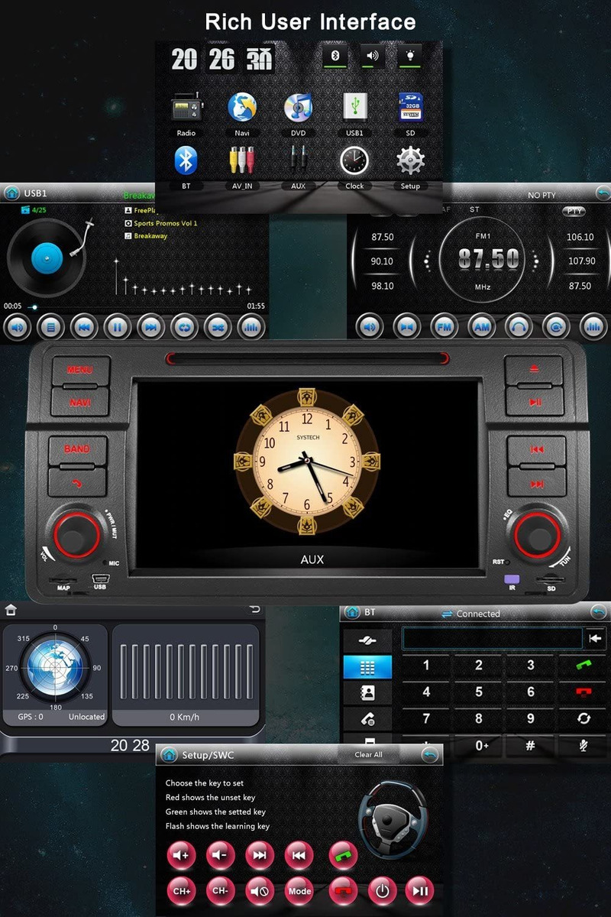
Task: Click the phone number input field
Action: coord(492,638)
